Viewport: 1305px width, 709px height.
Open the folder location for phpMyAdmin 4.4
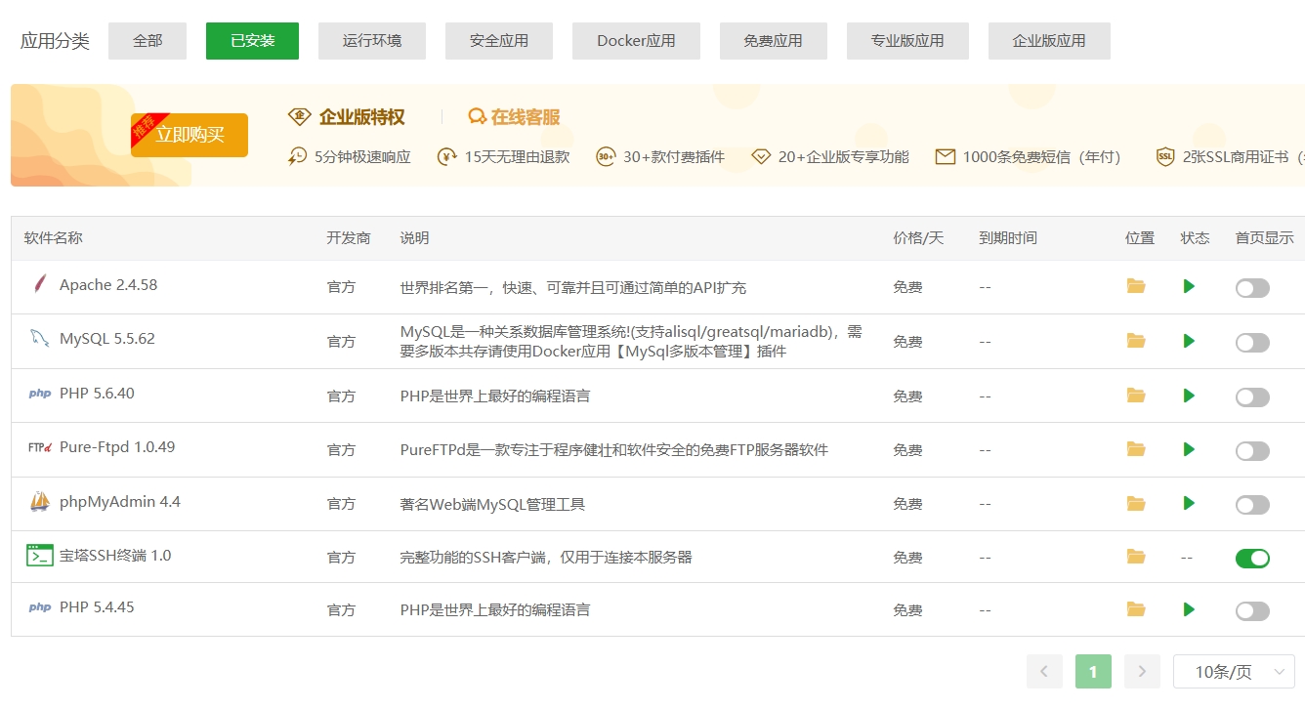tap(1135, 503)
